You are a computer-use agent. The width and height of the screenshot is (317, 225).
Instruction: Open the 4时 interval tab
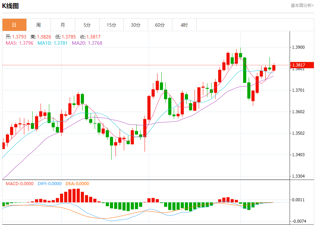pos(184,25)
